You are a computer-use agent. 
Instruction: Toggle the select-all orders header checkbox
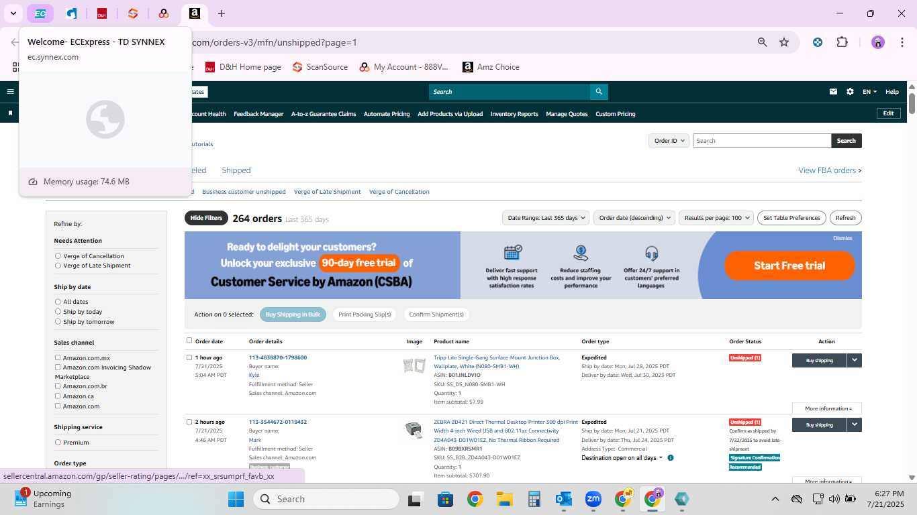click(x=189, y=341)
